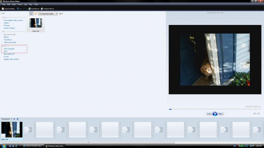Publish to E-mail
Viewport: 264px width, 148px height.
click(6, 56)
